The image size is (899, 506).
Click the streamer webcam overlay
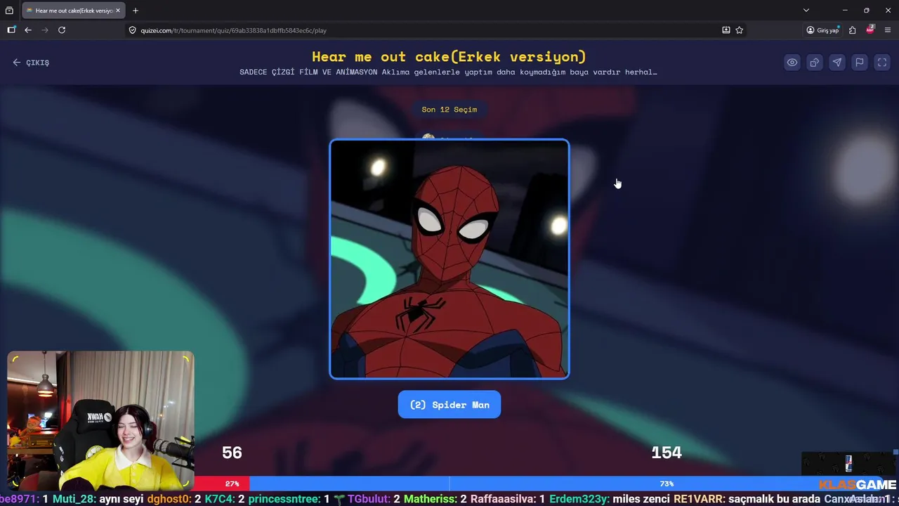(x=100, y=420)
